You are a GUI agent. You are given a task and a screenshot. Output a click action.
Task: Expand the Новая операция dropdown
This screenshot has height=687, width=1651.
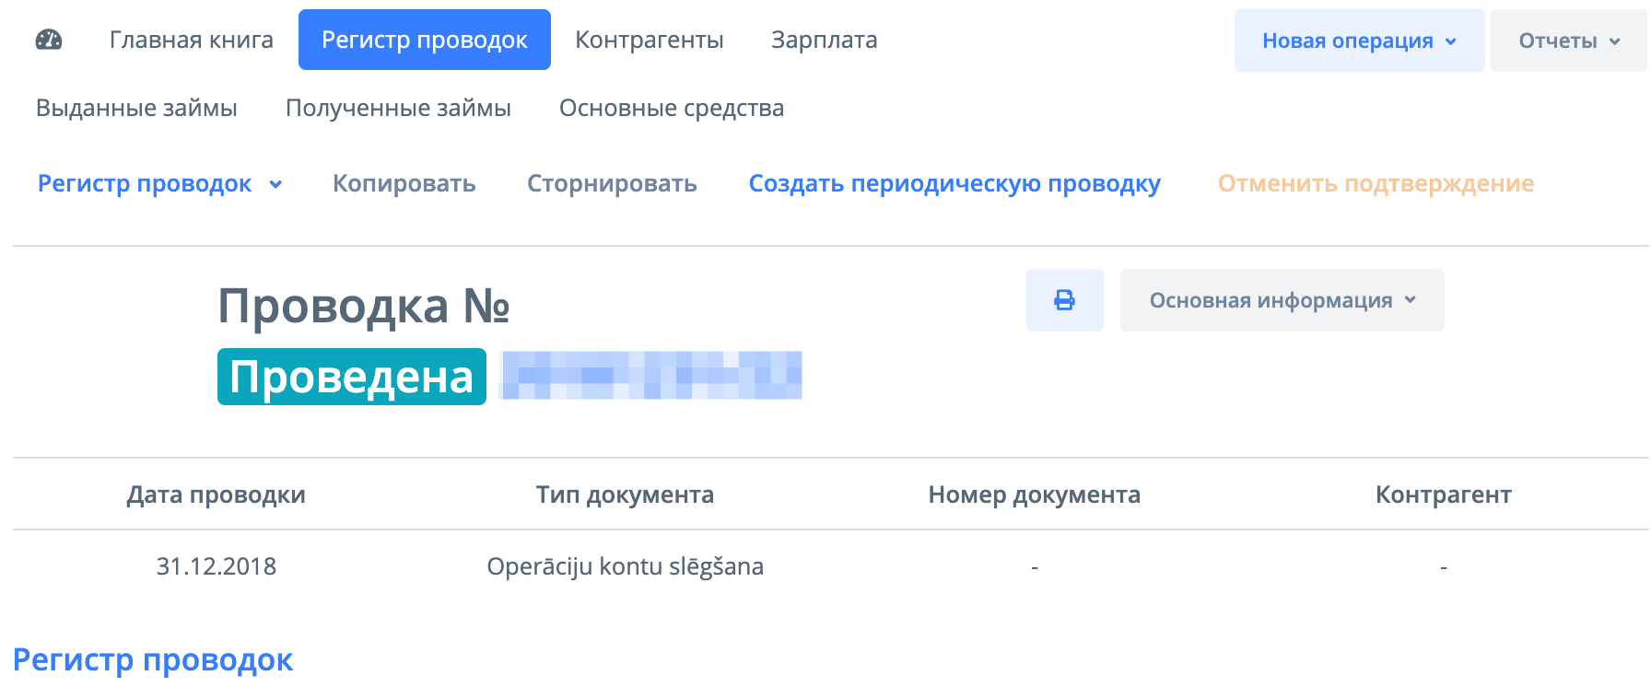[1358, 41]
